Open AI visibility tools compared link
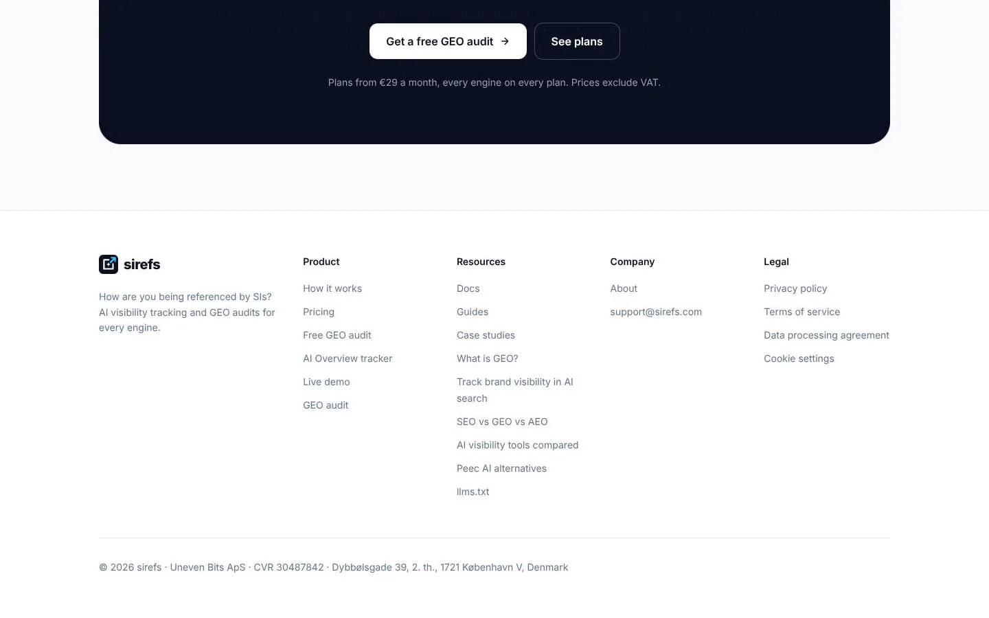 click(x=518, y=445)
